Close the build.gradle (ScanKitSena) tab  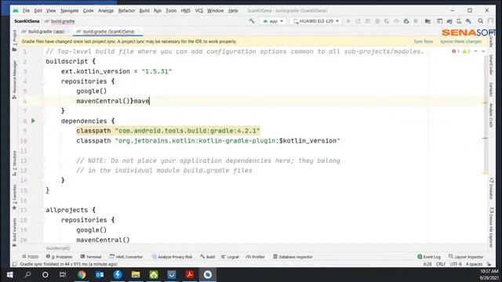pos(139,31)
